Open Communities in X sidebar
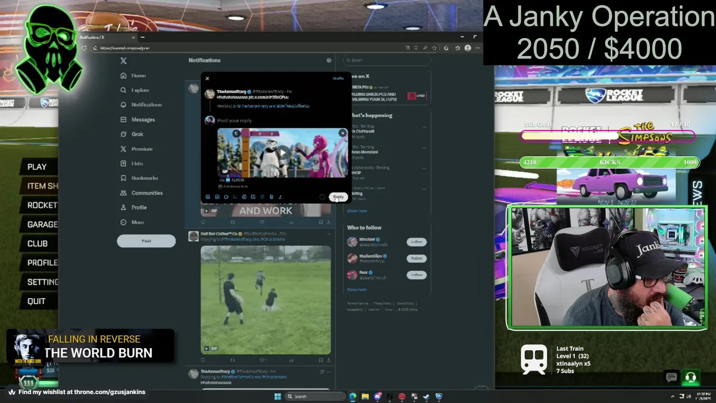Image resolution: width=716 pixels, height=403 pixels. (142, 193)
